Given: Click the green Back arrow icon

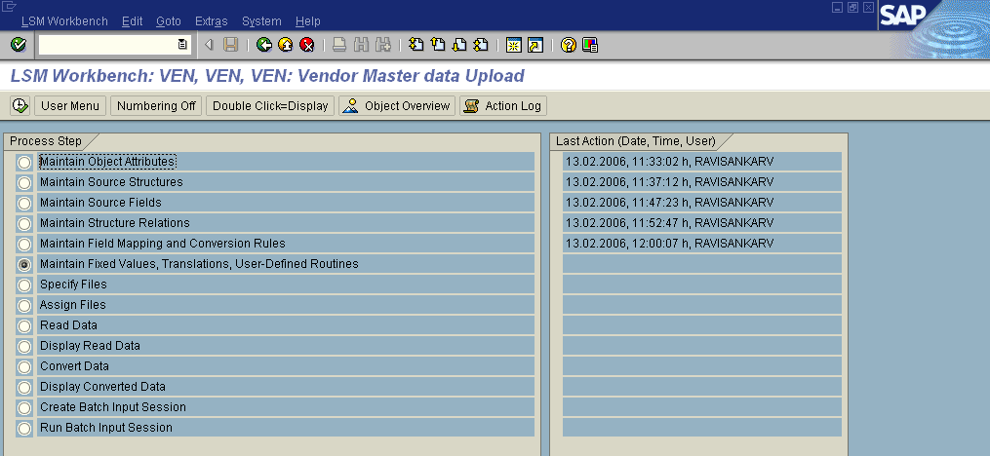Looking at the screenshot, I should click(x=263, y=45).
